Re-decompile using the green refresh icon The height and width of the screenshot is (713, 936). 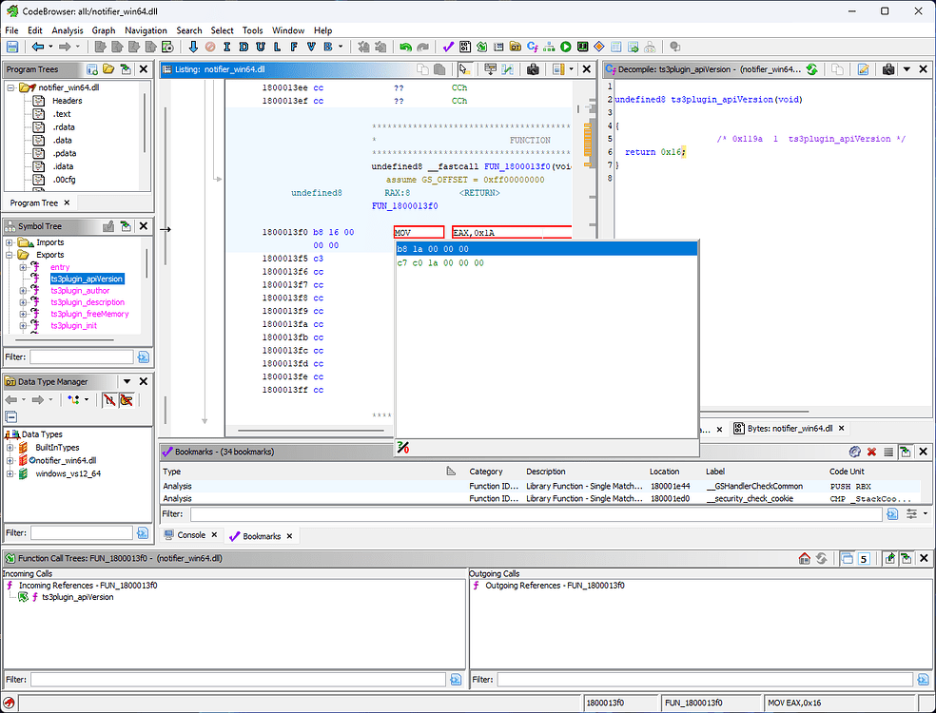point(811,68)
